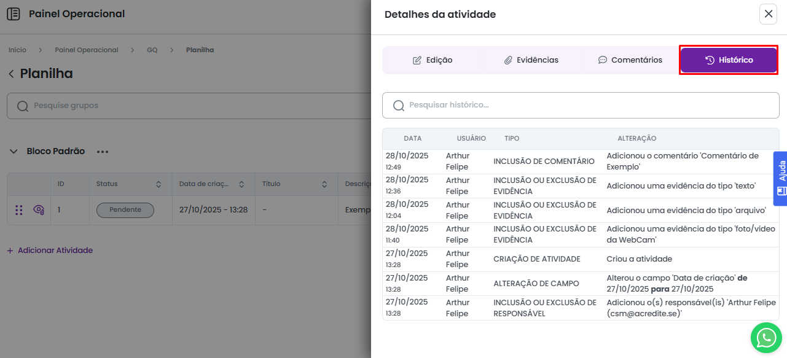Click the Pendente status badge
The image size is (787, 358).
coord(125,210)
